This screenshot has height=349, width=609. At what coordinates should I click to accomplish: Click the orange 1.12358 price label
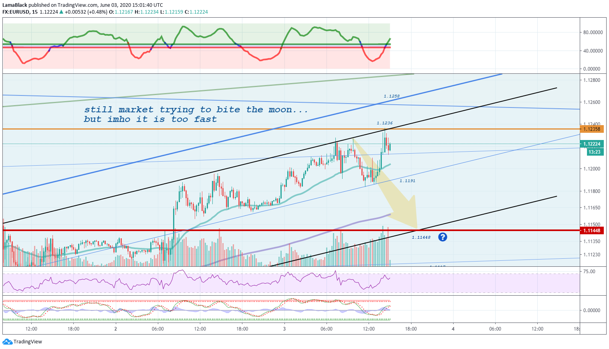coord(592,129)
